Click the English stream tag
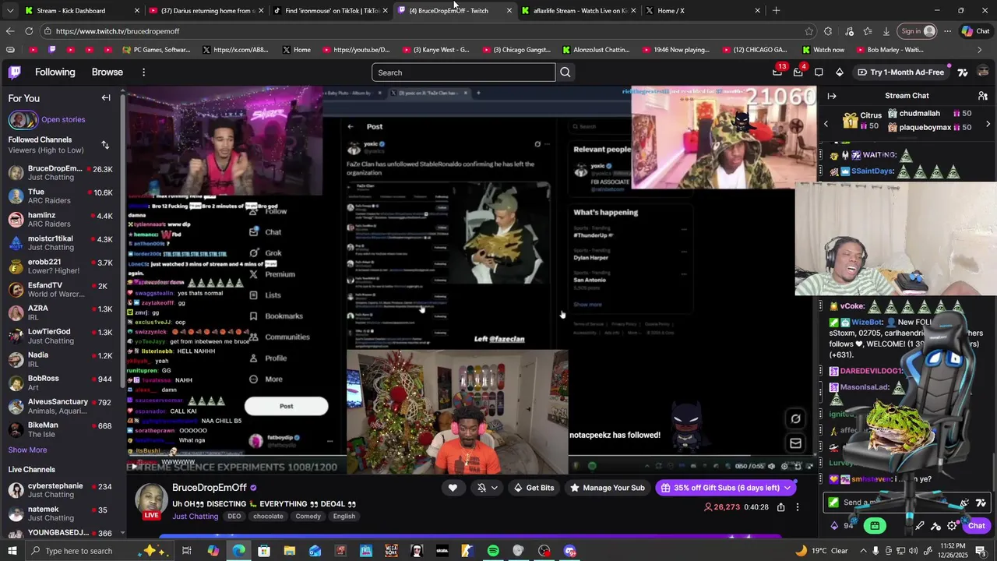This screenshot has height=561, width=997. click(x=344, y=516)
